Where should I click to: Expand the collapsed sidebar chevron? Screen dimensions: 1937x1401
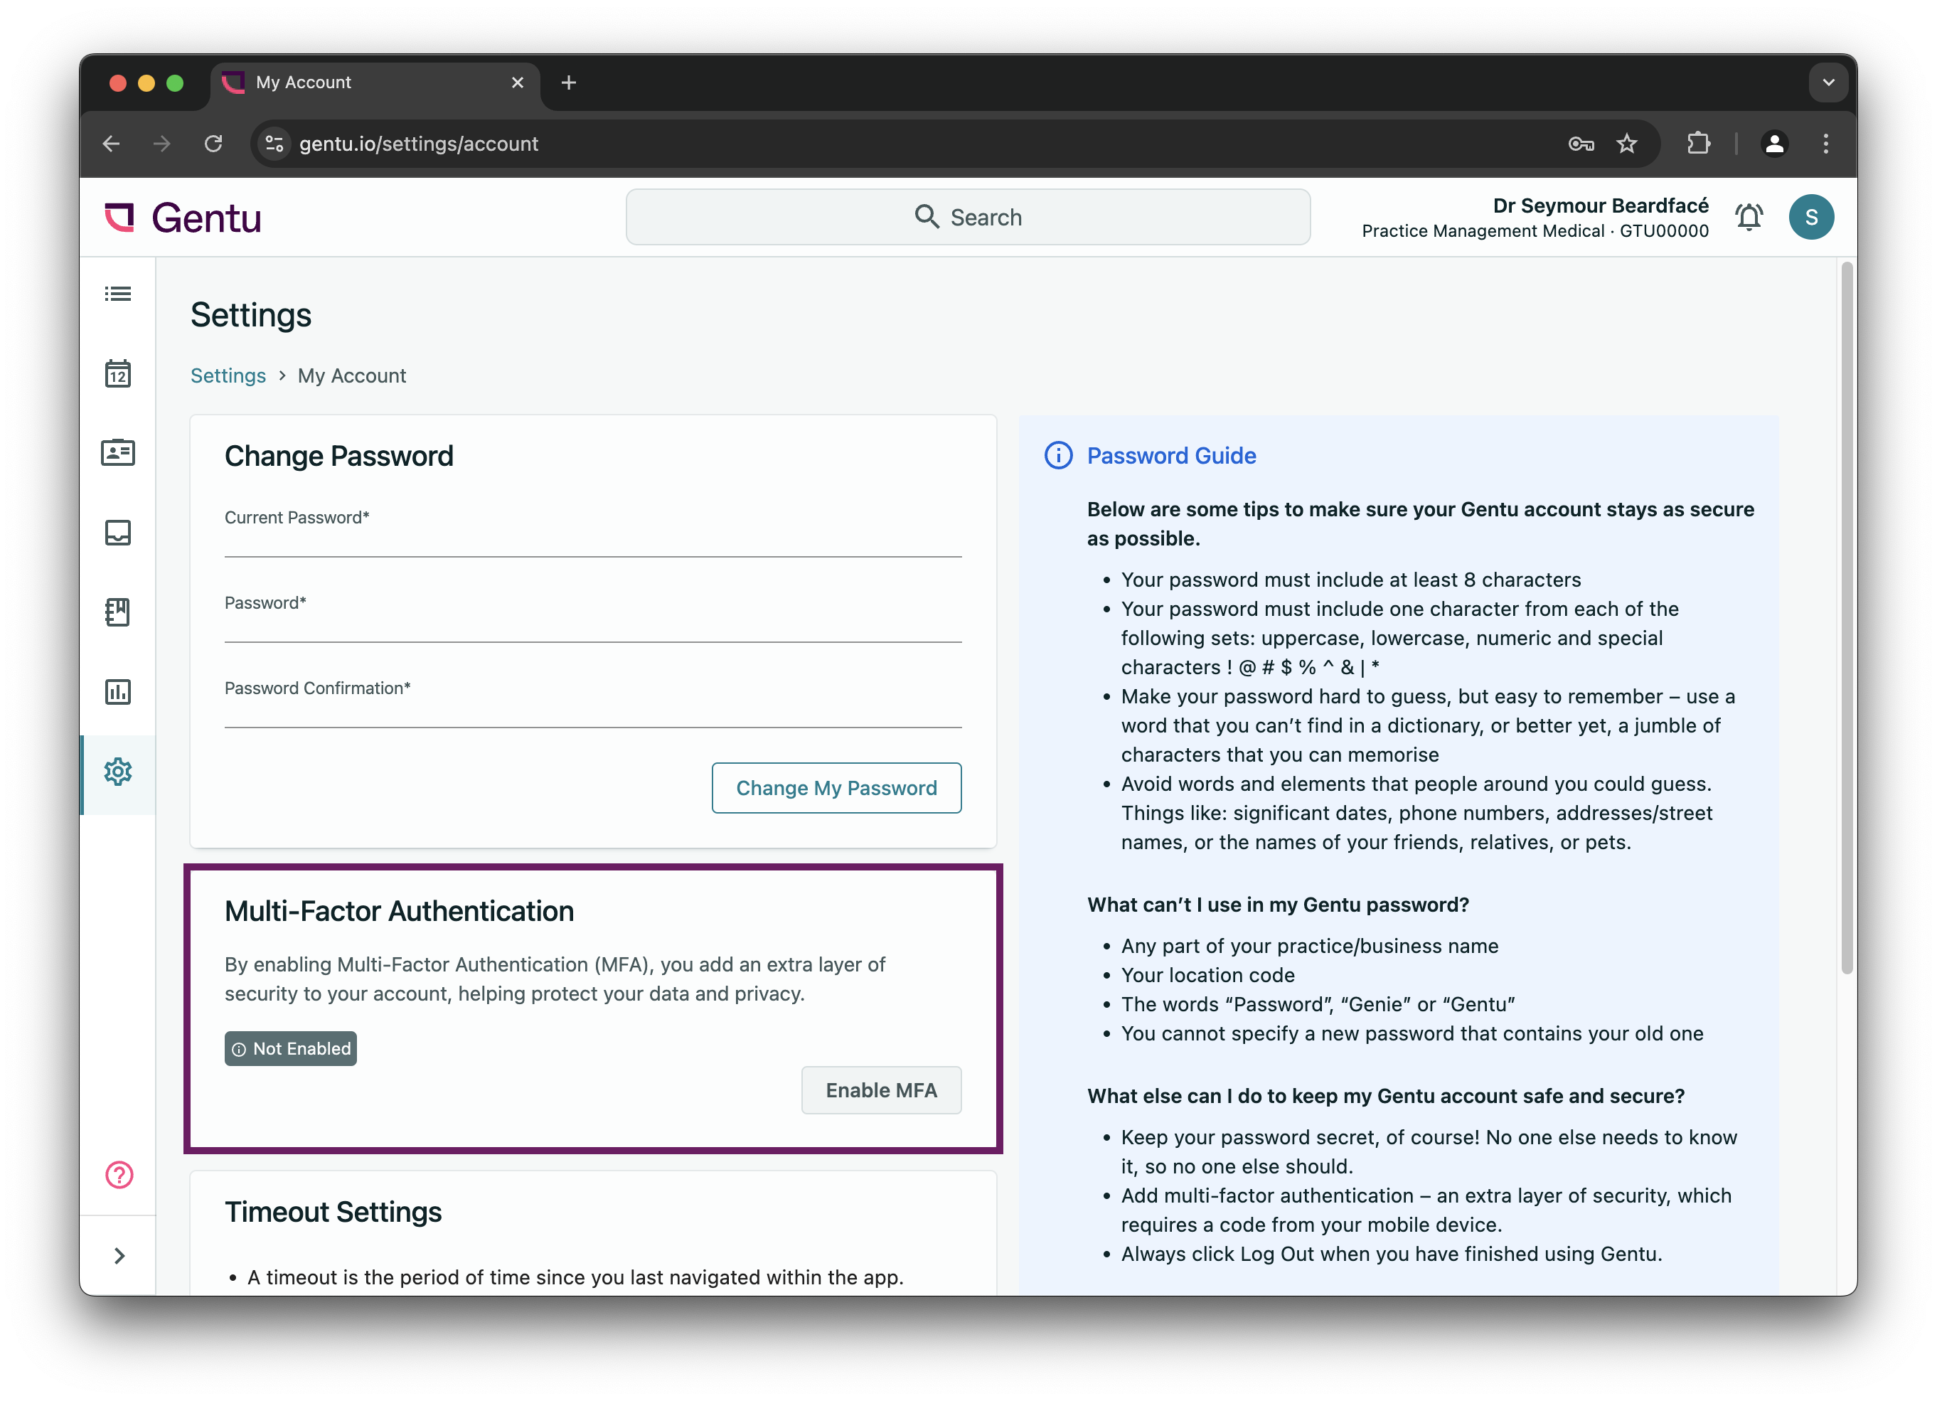click(119, 1255)
